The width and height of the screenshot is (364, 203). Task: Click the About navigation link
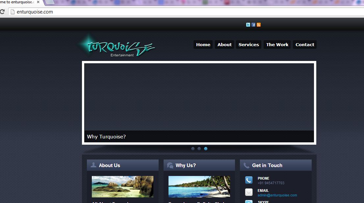pyautogui.click(x=224, y=44)
